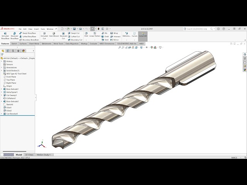
Task: Choose the Swept Cut tool
Action: tap(74, 33)
